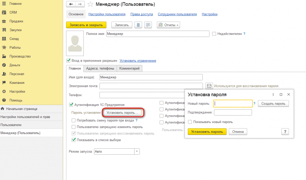This screenshot has height=180, width=306.
Task: Enable Потребовать смену пароля при входе
Action: pos(74,120)
